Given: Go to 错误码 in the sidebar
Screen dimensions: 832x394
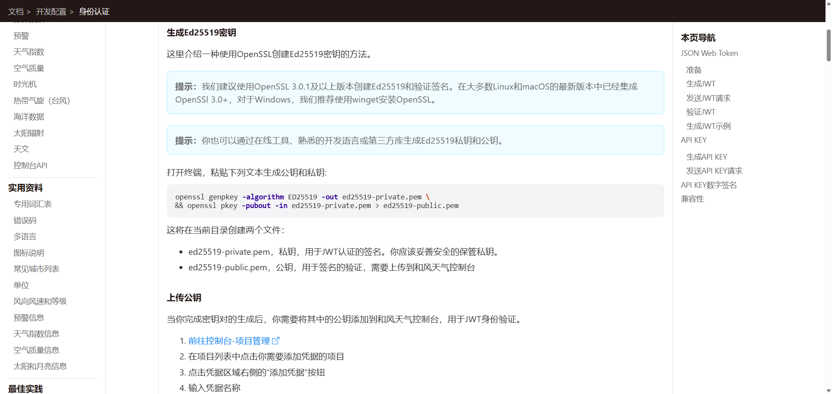Looking at the screenshot, I should tap(25, 221).
